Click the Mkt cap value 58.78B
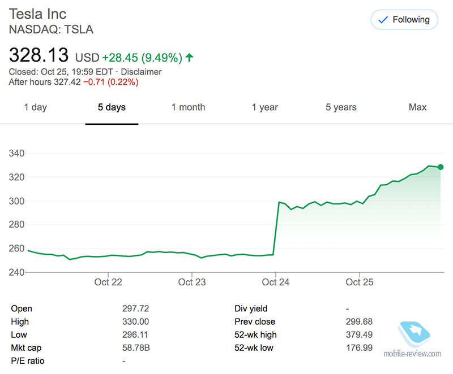This screenshot has width=453, height=374. pyautogui.click(x=136, y=348)
